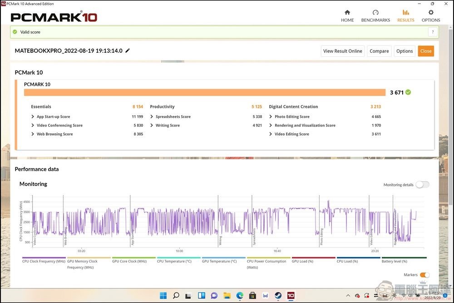Open Microsoft Edge in the taskbar
This screenshot has width=454, height=303.
pyautogui.click(x=240, y=296)
